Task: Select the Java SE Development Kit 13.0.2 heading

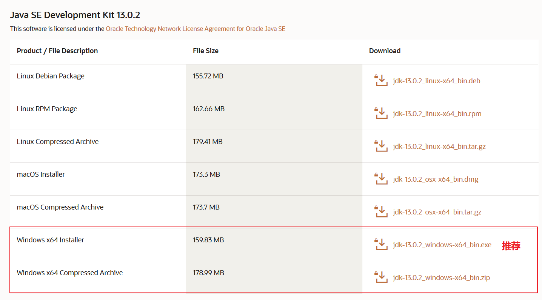Action: pos(75,15)
